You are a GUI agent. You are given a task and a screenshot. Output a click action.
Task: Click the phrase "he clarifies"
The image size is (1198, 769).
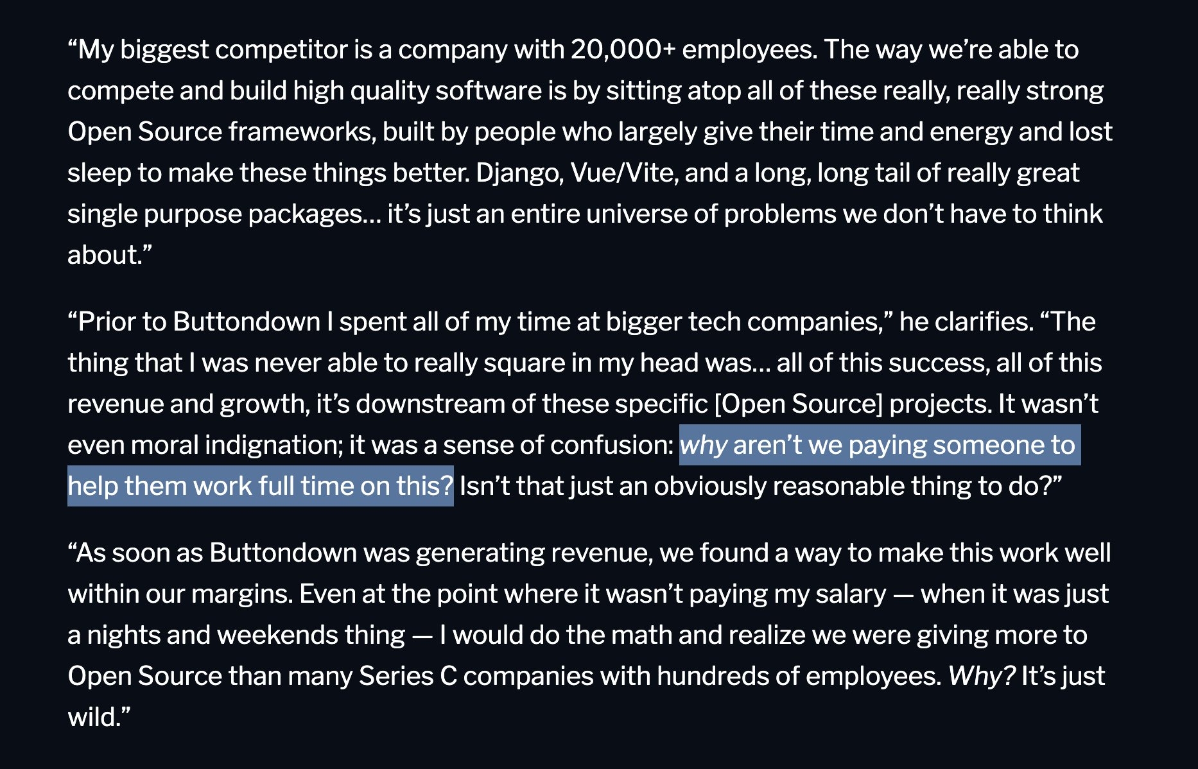coord(966,322)
